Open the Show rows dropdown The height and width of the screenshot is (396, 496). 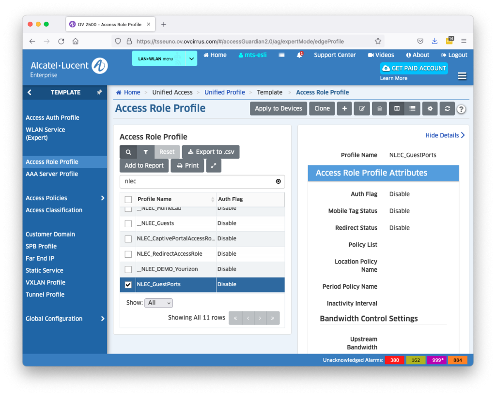coord(159,303)
